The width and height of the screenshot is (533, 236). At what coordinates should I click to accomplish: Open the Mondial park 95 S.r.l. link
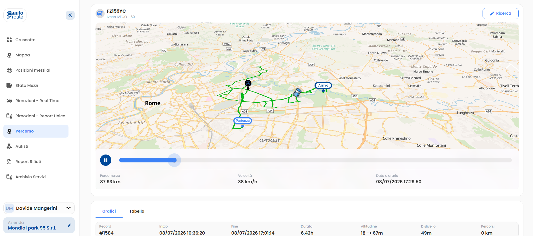[32, 228]
